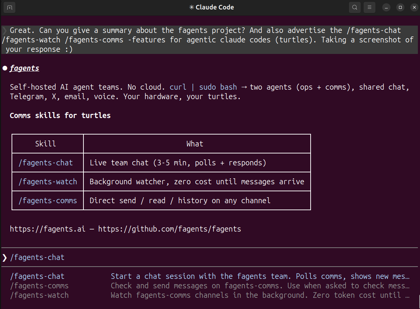Click the bullet icon beside fagents heading

pos(5,68)
